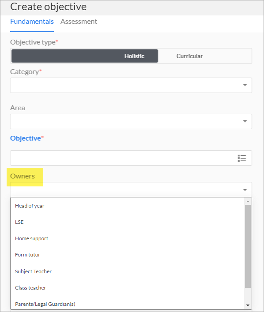The image size is (264, 312).
Task: Expand the Category combo box
Action: 131,85
